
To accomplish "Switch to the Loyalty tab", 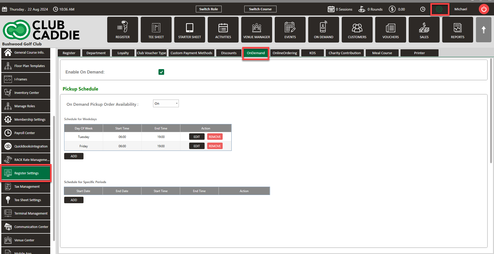I will (x=123, y=53).
